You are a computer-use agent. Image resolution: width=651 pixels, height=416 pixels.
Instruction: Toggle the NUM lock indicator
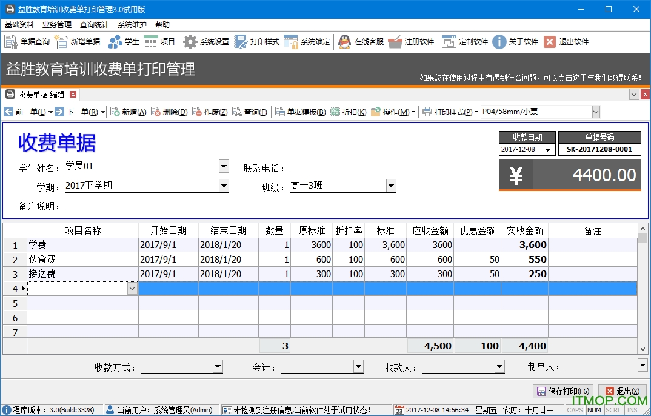[x=594, y=410]
